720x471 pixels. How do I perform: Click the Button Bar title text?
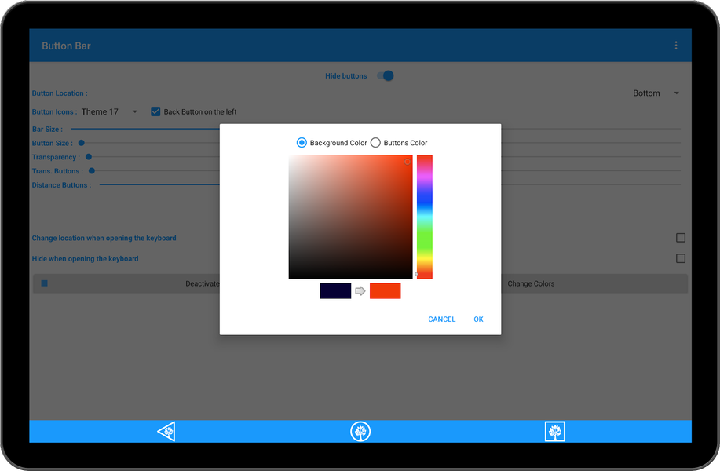coord(66,46)
